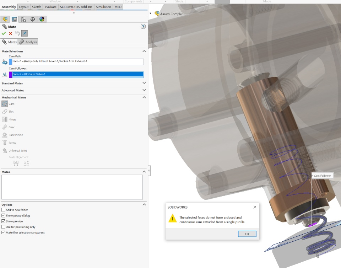Click the undo arrow in Mate panel
341x268 pixels.
pos(17,33)
